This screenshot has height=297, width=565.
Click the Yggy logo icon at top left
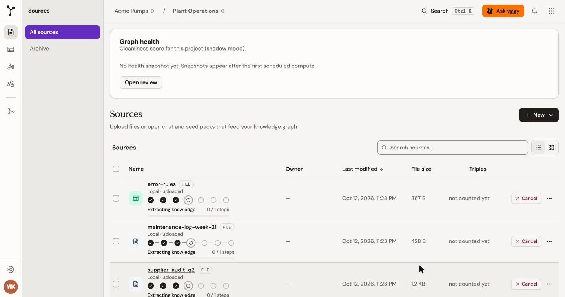tap(11, 11)
